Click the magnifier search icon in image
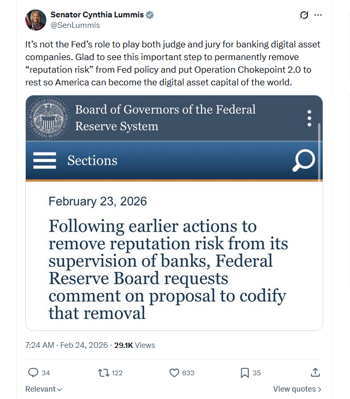 [304, 161]
